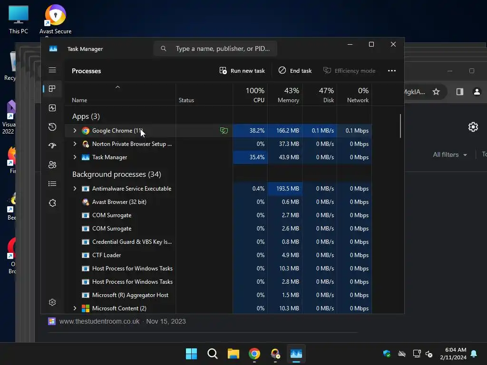Image resolution: width=487 pixels, height=365 pixels.
Task: Open Avast Secure Browser desktop shortcut
Action: pos(55,20)
